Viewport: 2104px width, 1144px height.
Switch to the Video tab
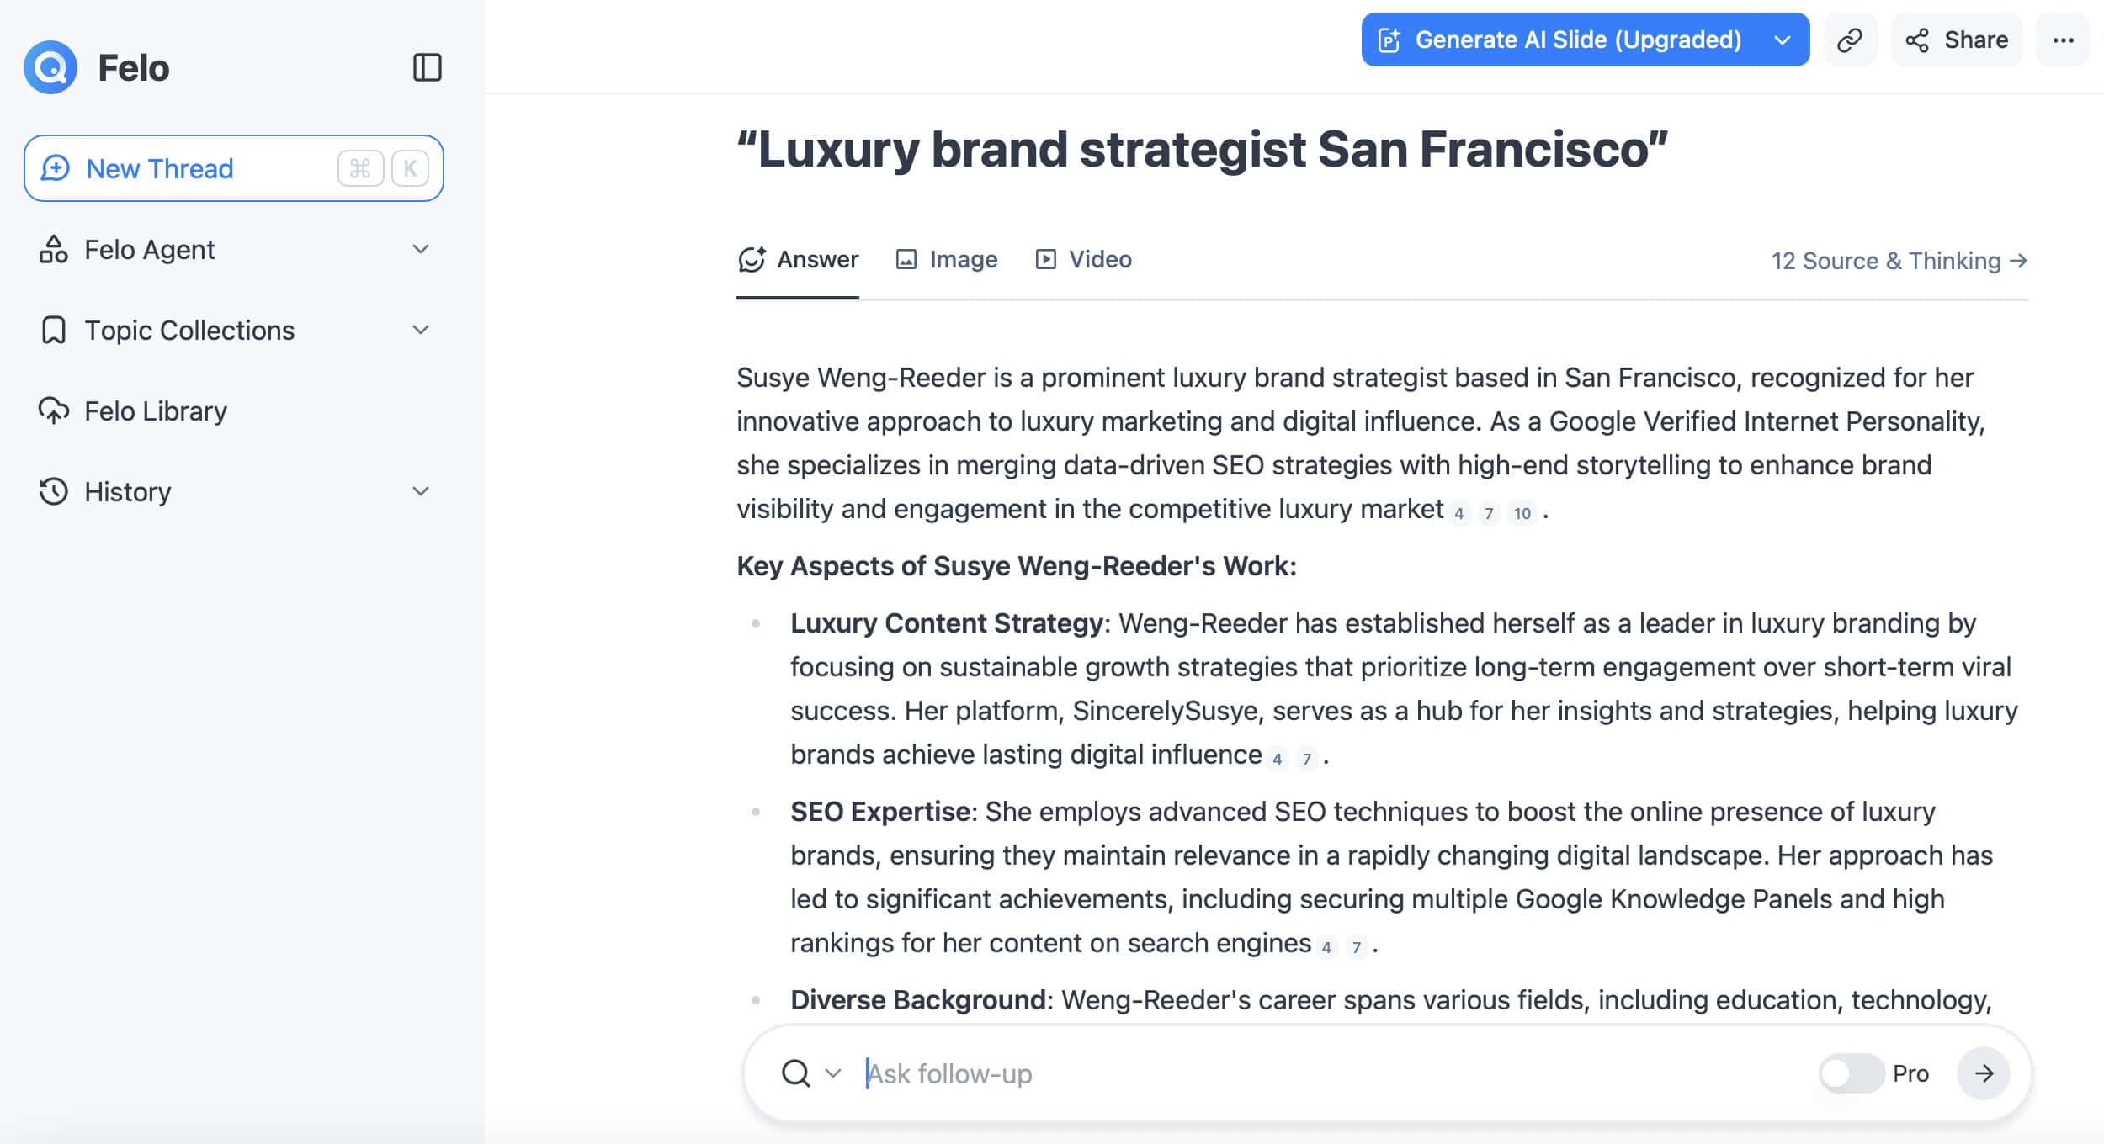(1083, 259)
